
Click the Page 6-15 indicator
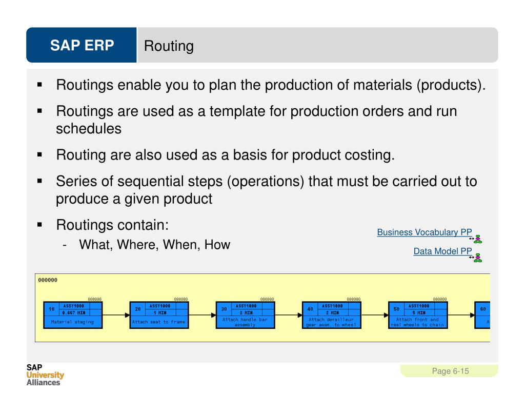(x=450, y=371)
